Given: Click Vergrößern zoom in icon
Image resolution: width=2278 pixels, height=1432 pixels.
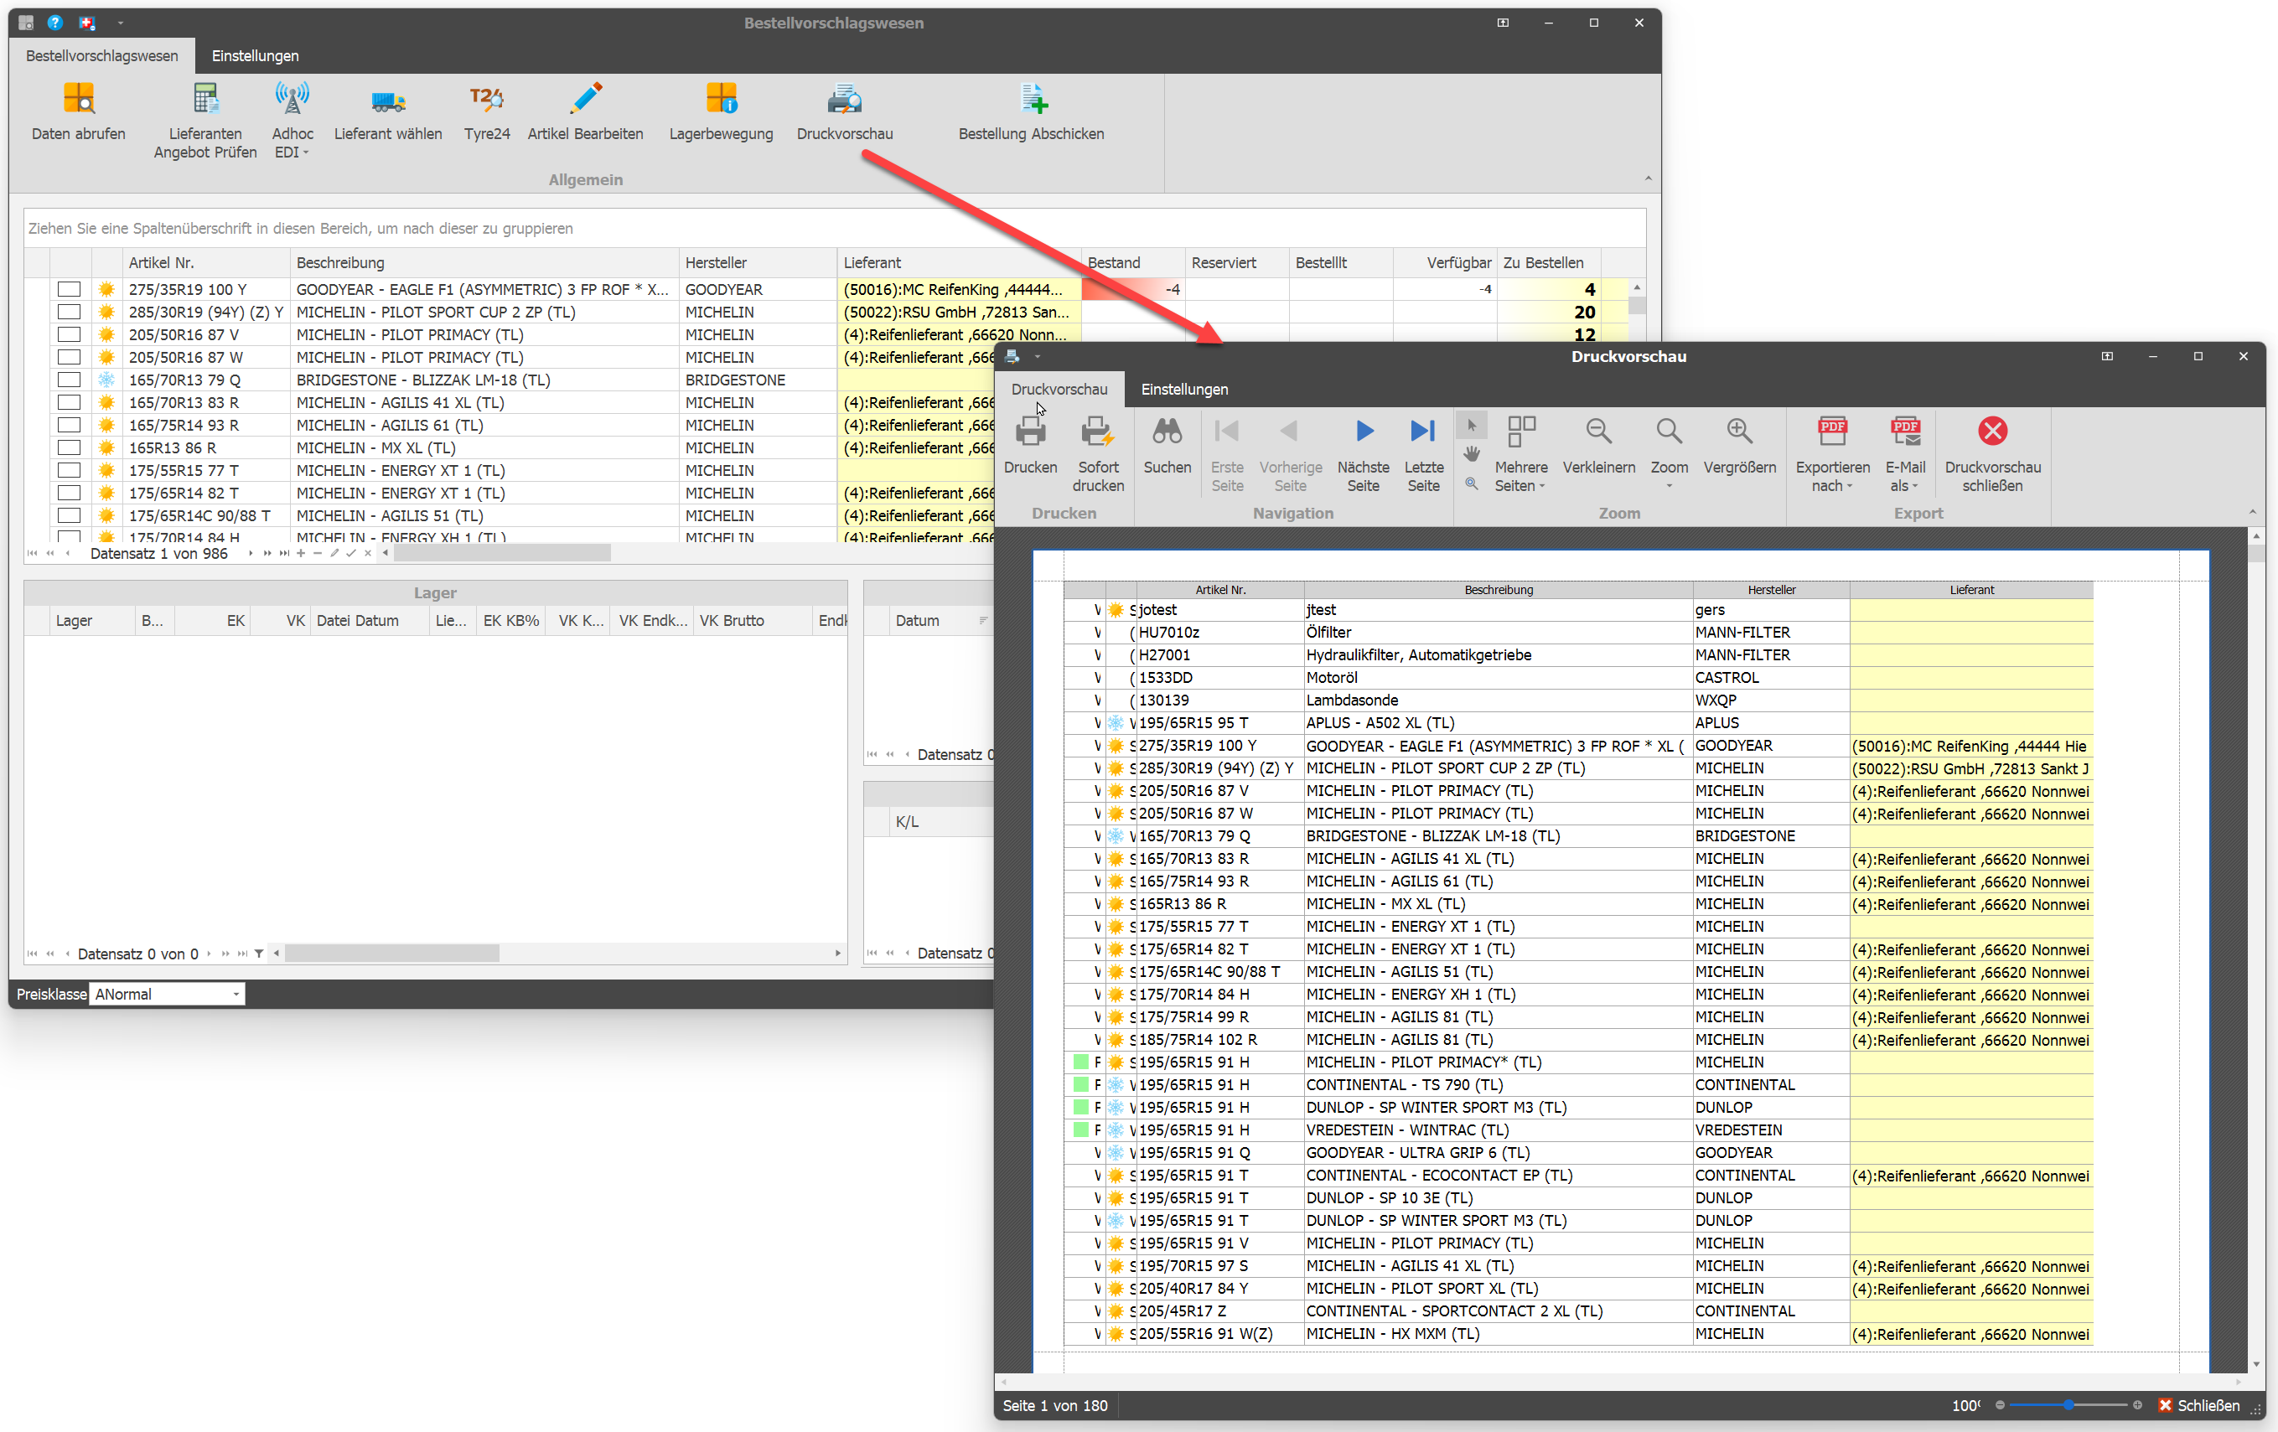Looking at the screenshot, I should (x=1739, y=432).
